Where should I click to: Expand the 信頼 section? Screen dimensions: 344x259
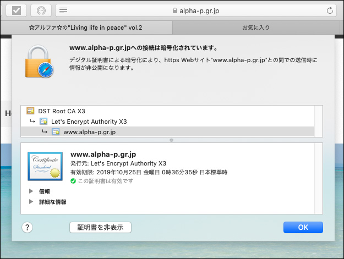coord(31,191)
